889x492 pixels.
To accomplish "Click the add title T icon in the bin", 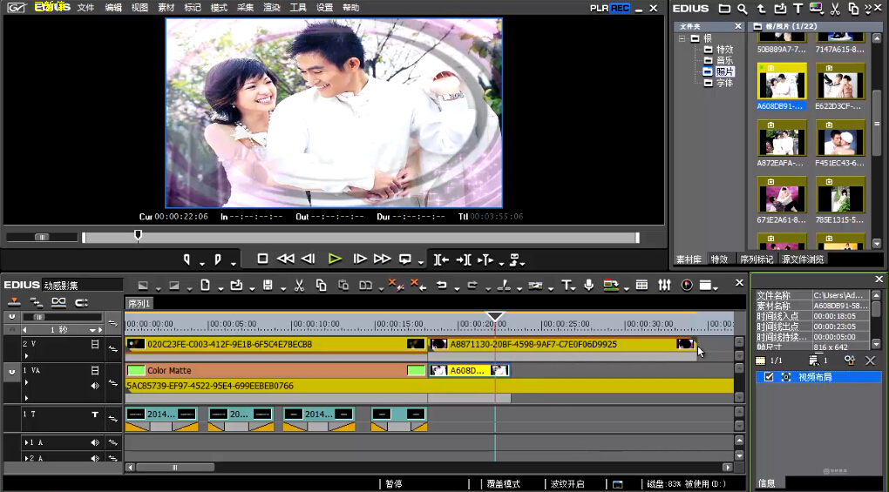I will click(797, 9).
